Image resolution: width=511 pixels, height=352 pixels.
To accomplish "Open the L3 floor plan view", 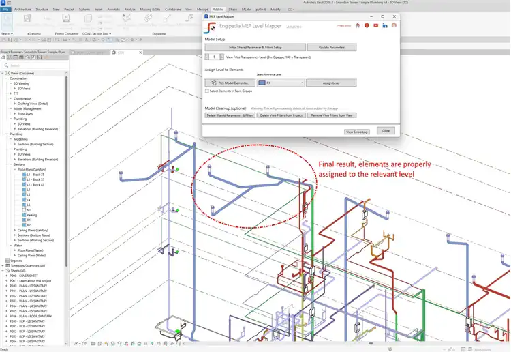I will 29,194.
